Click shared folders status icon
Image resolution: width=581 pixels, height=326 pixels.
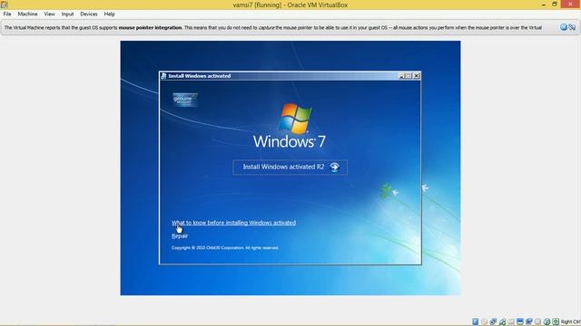pyautogui.click(x=511, y=321)
